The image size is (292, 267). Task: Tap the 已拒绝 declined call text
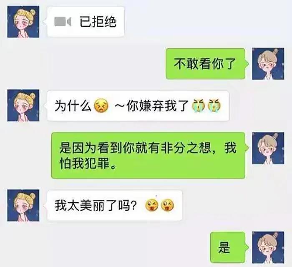click(98, 22)
